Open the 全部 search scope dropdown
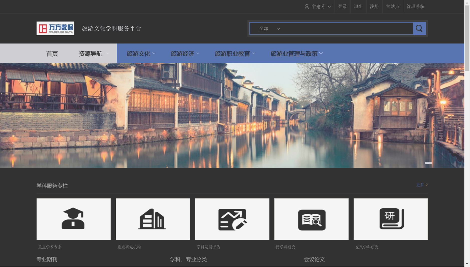The height and width of the screenshot is (267, 470). click(x=270, y=29)
